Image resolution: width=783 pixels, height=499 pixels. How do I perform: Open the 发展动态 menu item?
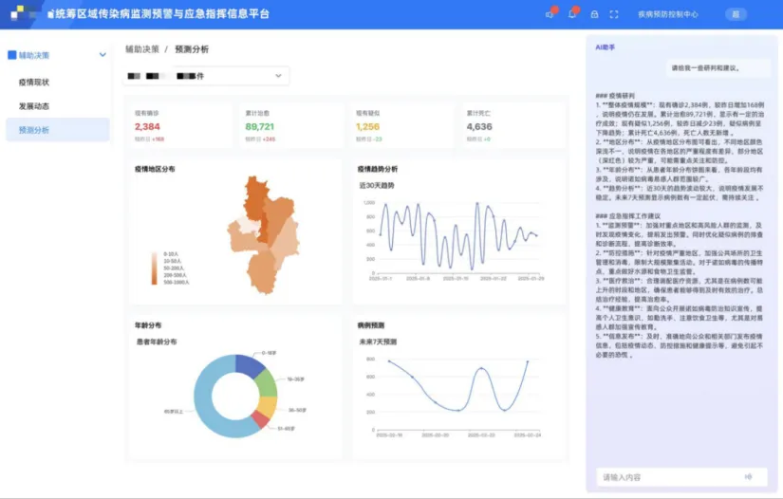tap(34, 106)
